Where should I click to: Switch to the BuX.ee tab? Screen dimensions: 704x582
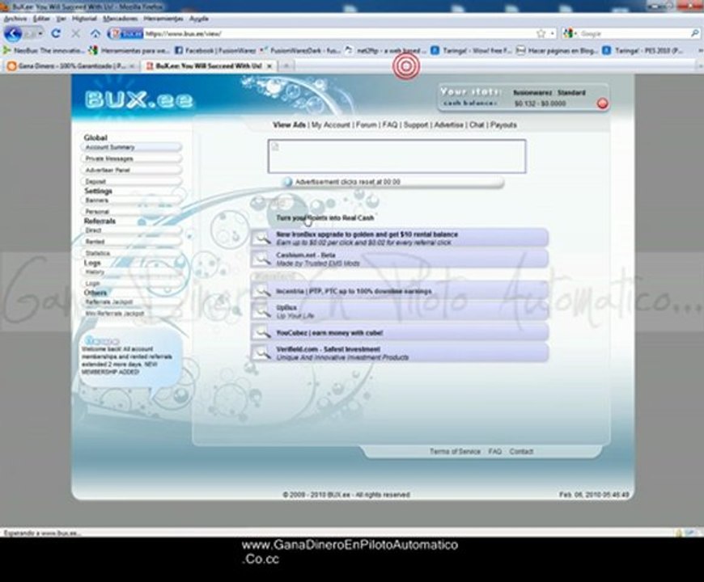tap(208, 66)
